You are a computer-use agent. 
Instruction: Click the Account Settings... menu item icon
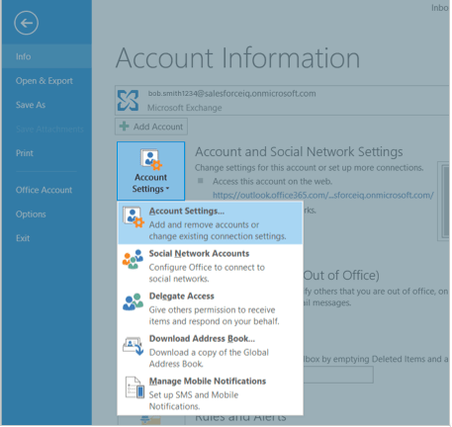click(x=134, y=216)
